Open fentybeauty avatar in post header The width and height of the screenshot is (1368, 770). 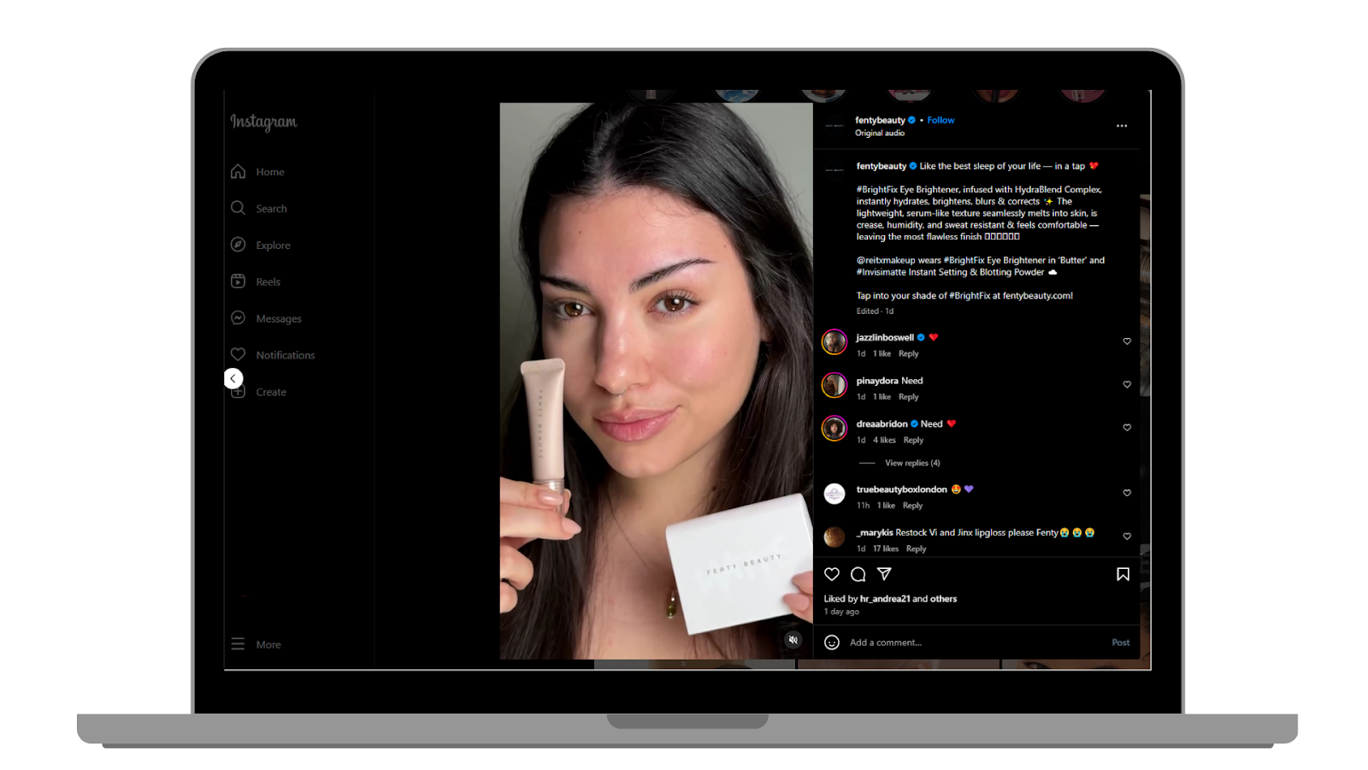coord(834,126)
